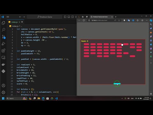Viewport: 153px width, 115px height.
Task: Toggle the primary side bar layout button
Action: pos(65,17)
